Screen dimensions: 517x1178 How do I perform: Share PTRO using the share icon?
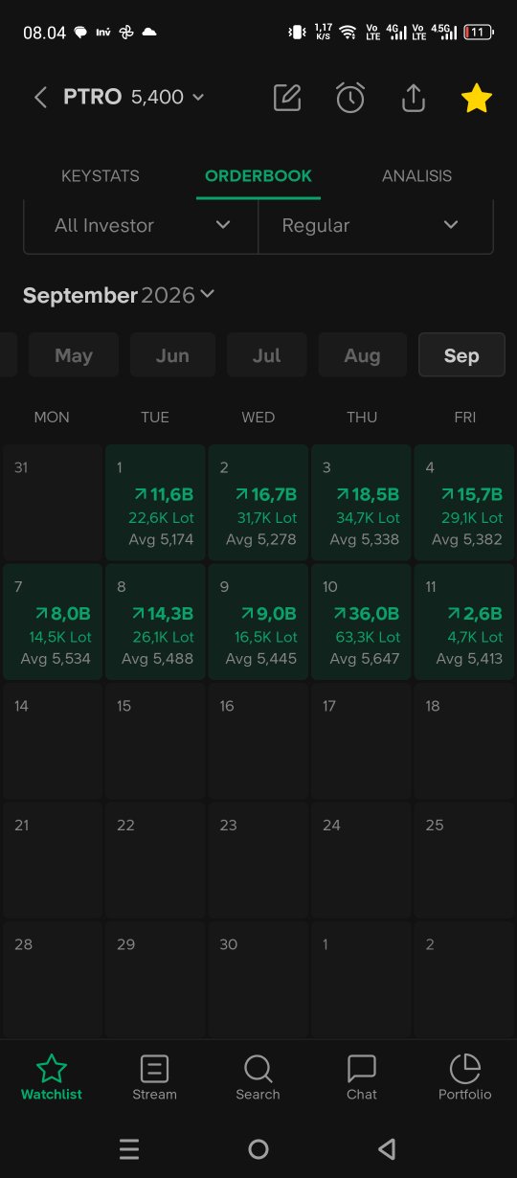(x=413, y=98)
